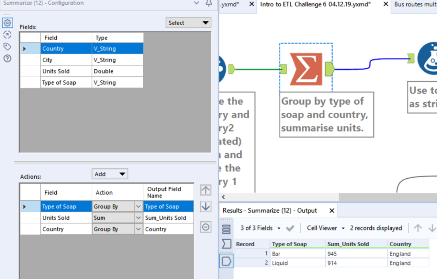Pin the Configuration window
The width and height of the screenshot is (437, 279).
209,3
